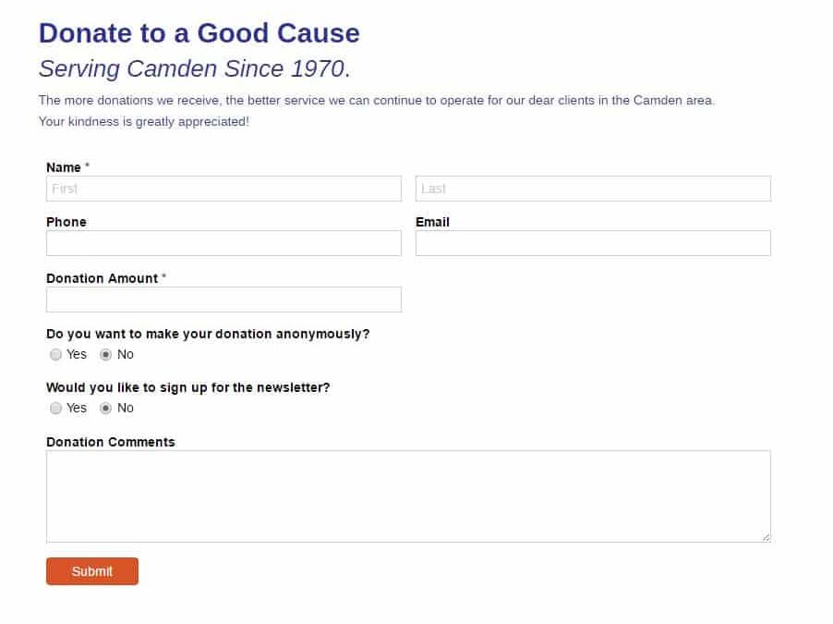The image size is (833, 624).
Task: Focus the Phone text field
Action: click(223, 243)
